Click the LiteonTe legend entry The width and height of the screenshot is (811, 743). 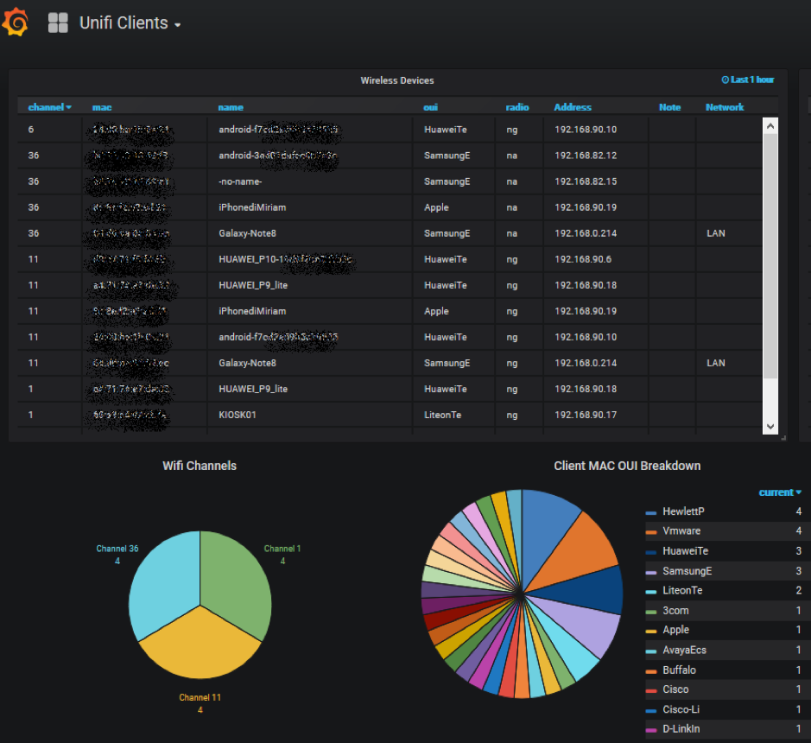682,590
